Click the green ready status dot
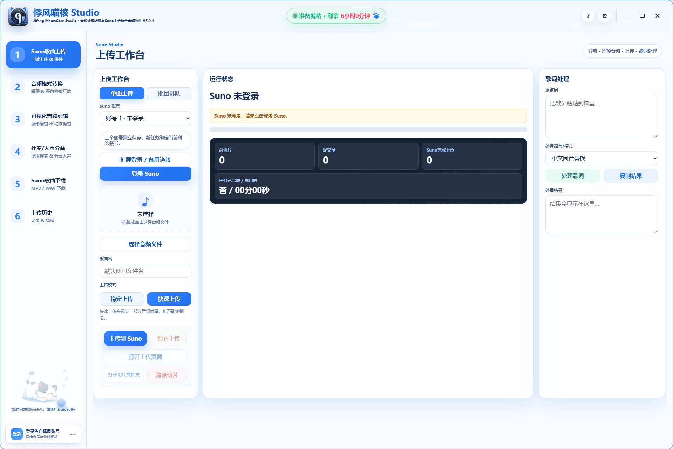Image resolution: width=673 pixels, height=449 pixels. 295,16
